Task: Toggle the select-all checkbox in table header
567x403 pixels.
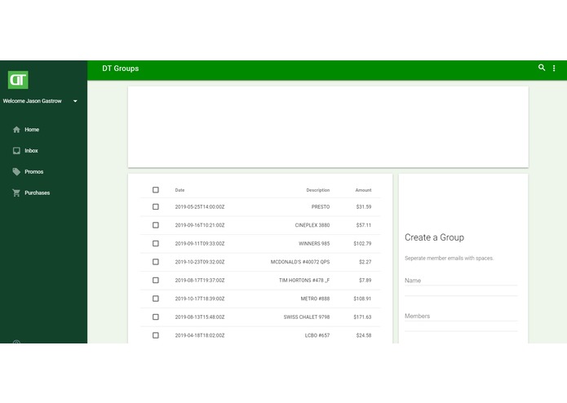Action: click(156, 190)
